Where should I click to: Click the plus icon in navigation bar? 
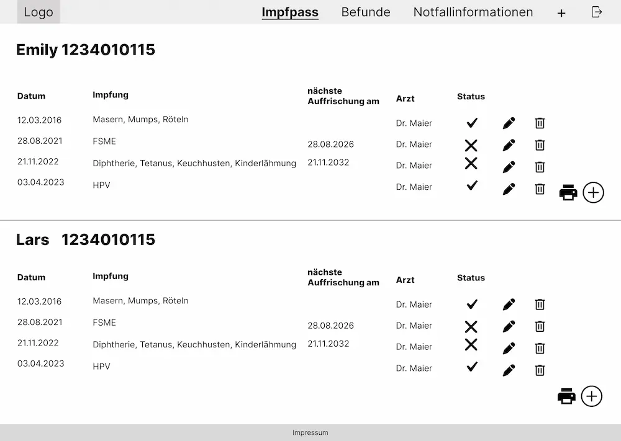561,13
